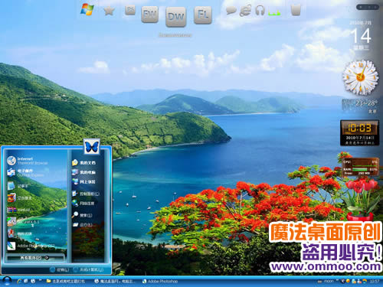Click the daisy analog clock widget
This screenshot has height=287, width=383.
360,77
